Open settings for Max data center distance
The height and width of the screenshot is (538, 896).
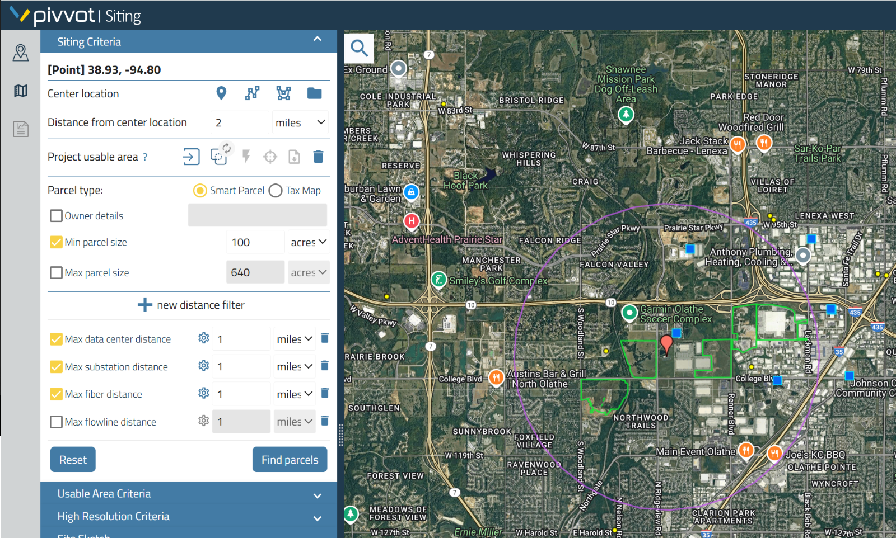coord(204,338)
